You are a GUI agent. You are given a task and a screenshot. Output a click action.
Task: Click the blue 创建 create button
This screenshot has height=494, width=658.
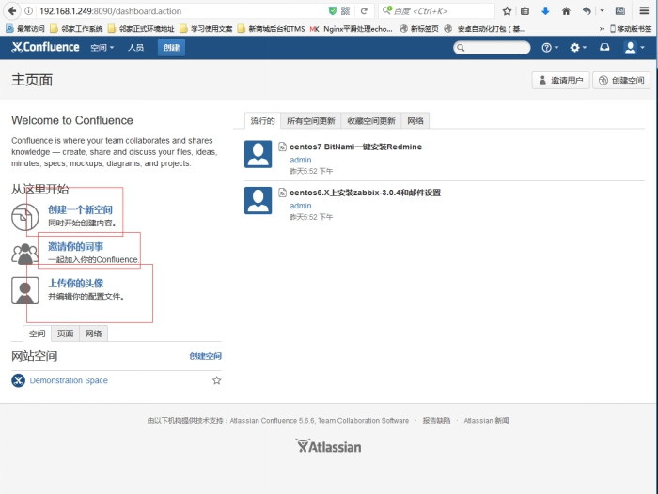click(x=171, y=47)
